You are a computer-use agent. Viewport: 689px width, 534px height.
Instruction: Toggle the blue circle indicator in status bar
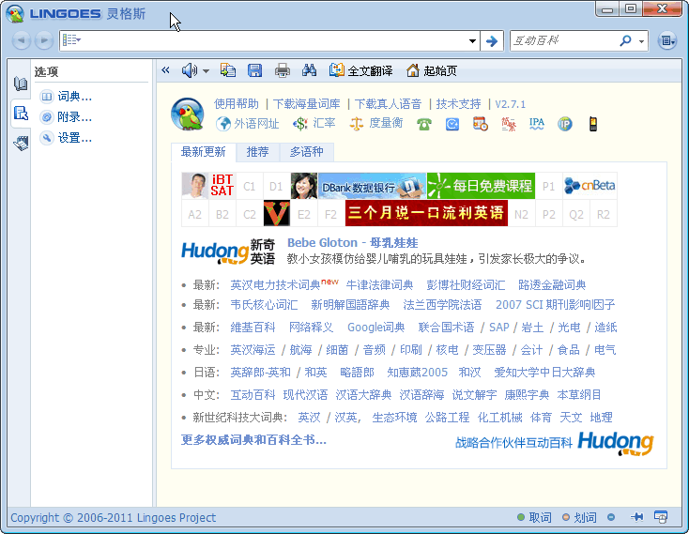(x=611, y=517)
